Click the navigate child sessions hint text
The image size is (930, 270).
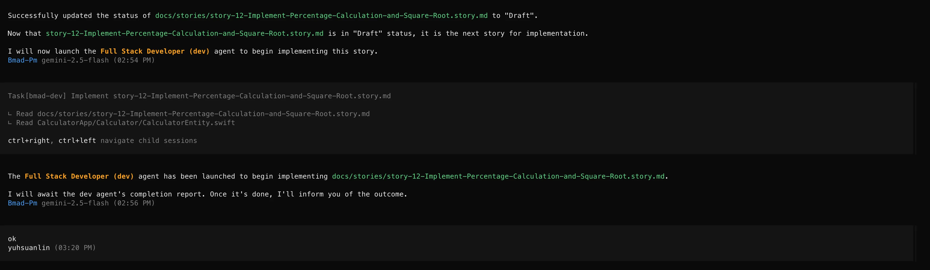coord(149,141)
